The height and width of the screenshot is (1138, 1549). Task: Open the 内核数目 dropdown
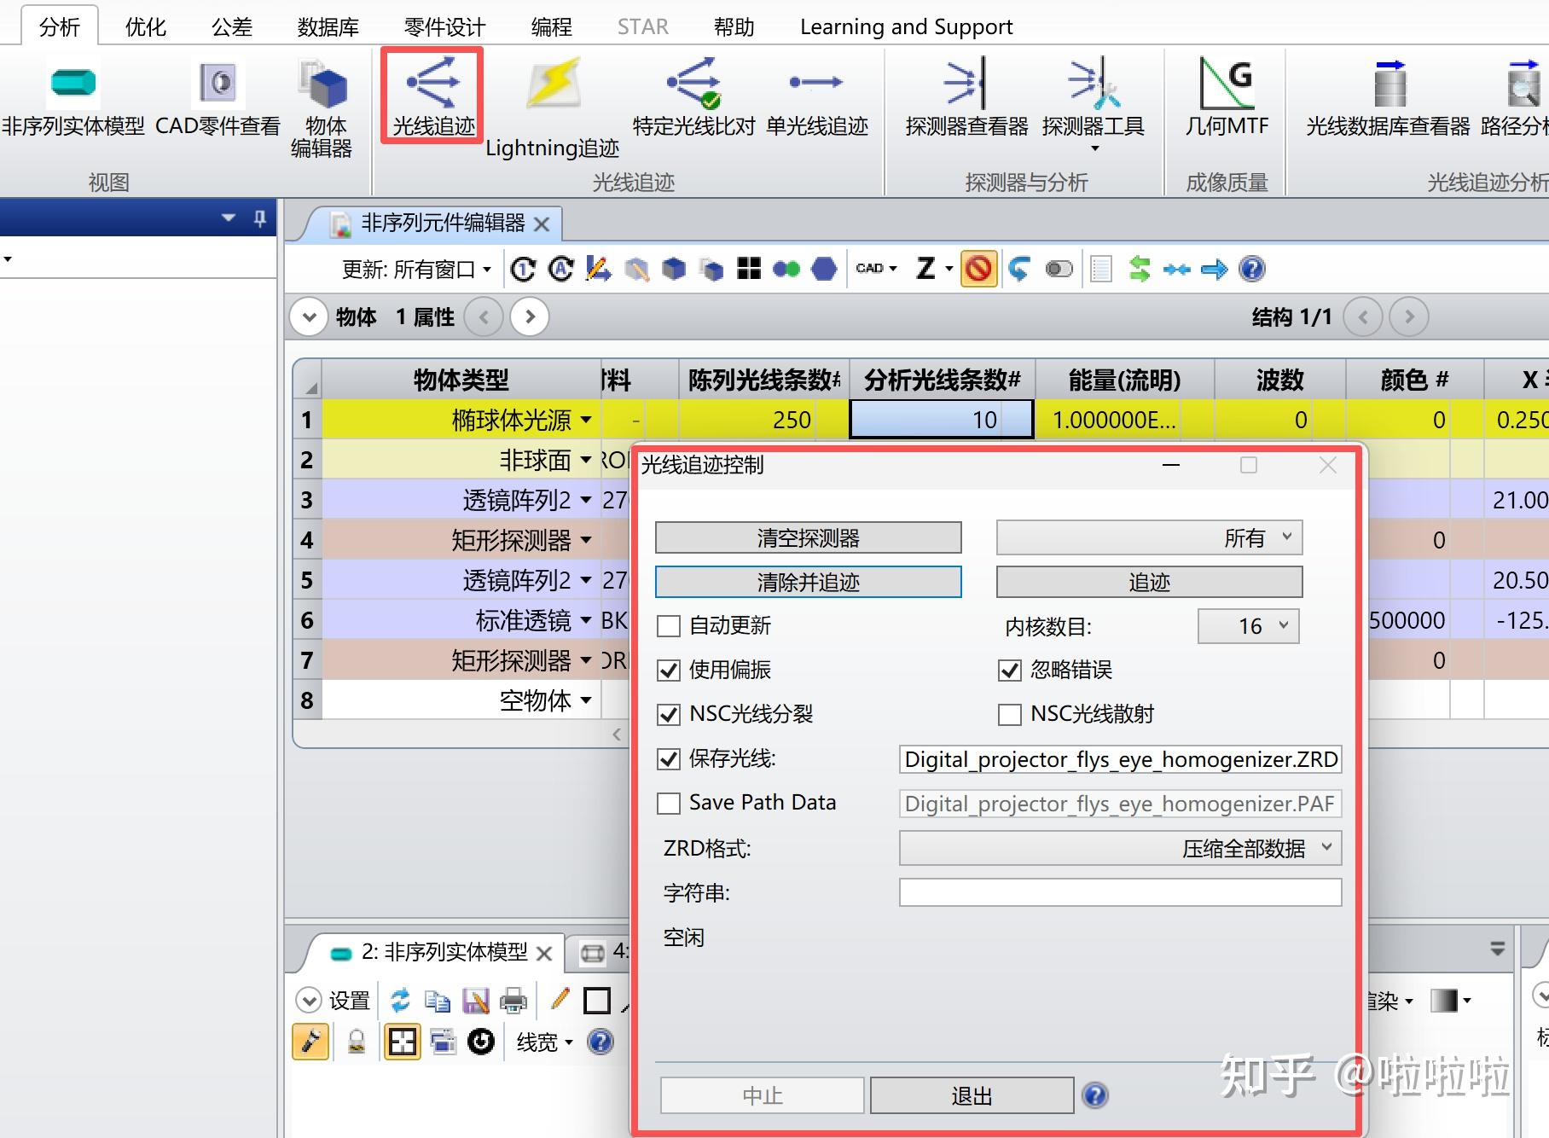pyautogui.click(x=1248, y=626)
